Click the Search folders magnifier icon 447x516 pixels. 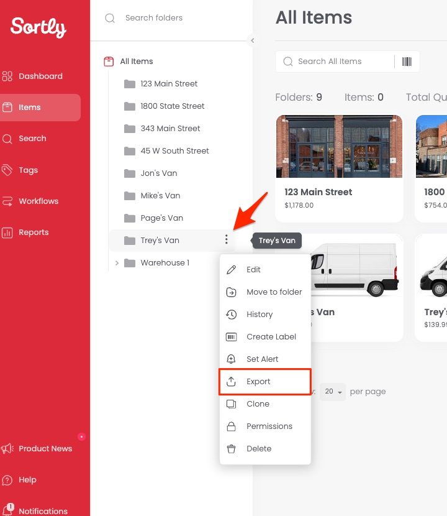coord(110,18)
